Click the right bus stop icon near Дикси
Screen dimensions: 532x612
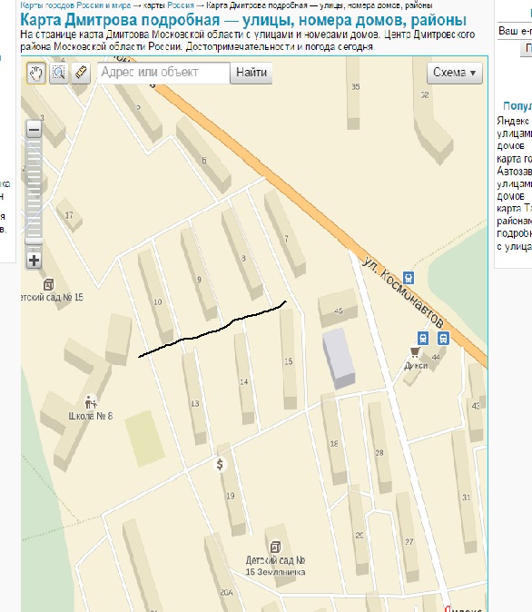(443, 338)
